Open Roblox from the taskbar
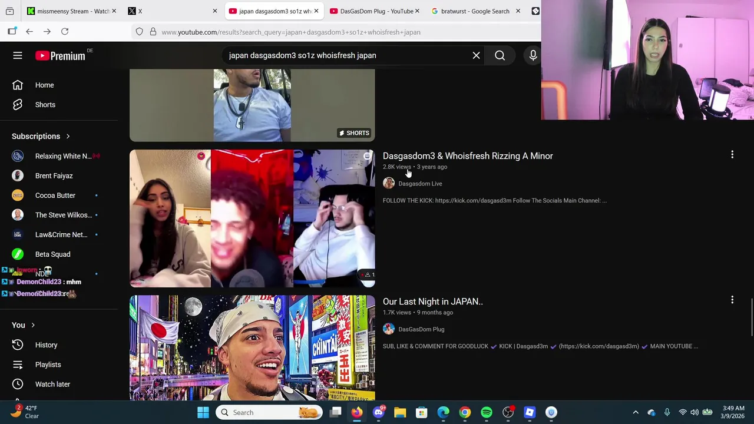This screenshot has width=754, height=424. tap(530, 412)
